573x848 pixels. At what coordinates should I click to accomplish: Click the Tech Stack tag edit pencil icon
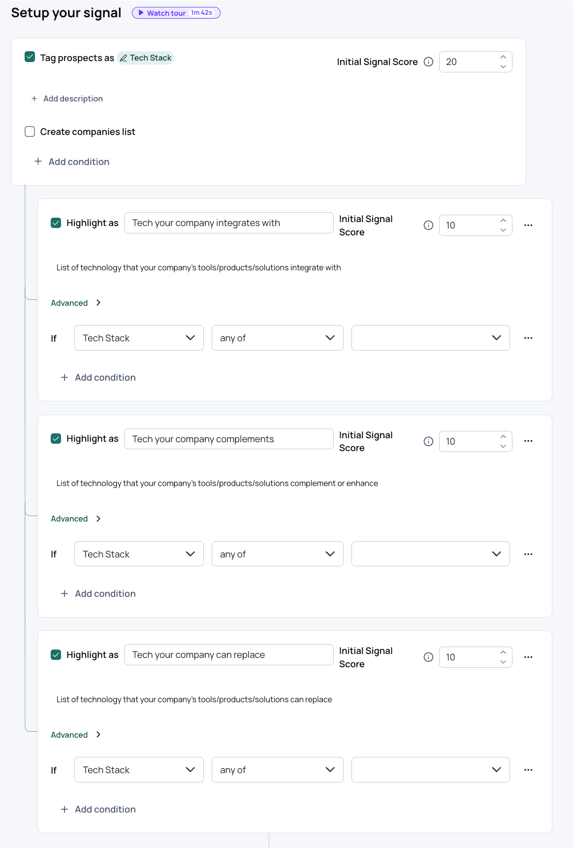tap(124, 58)
